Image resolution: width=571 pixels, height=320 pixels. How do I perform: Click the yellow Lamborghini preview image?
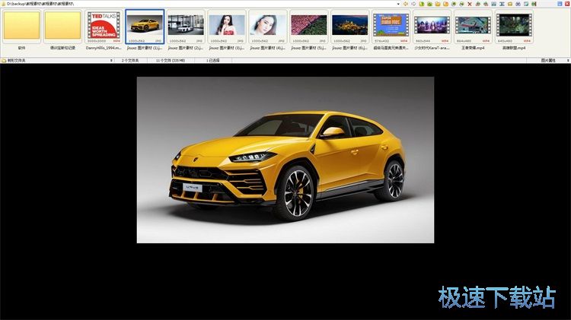(285, 160)
